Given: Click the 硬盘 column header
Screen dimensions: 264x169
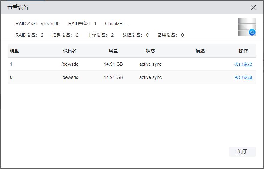Looking at the screenshot, I should (x=14, y=51).
